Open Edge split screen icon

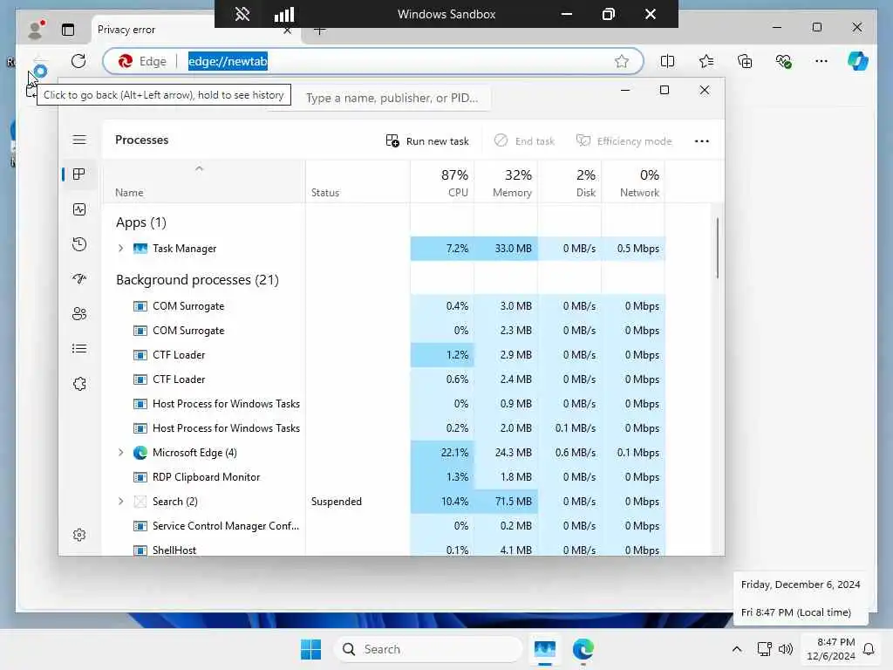click(x=667, y=61)
